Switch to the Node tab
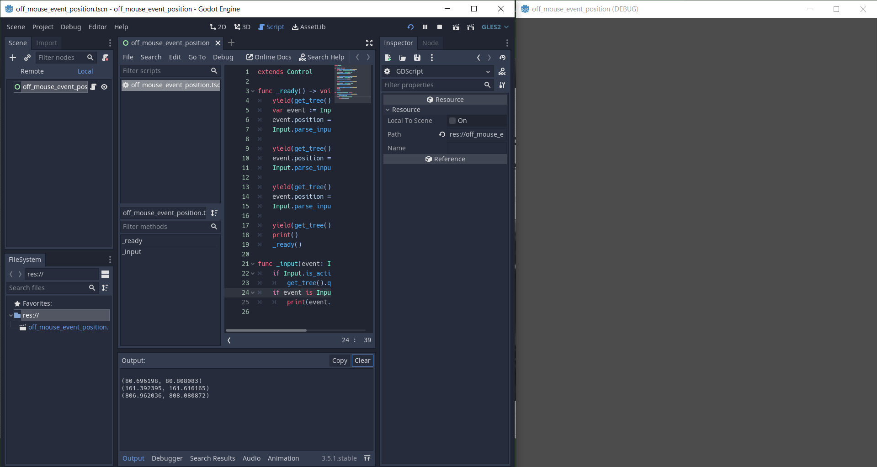The height and width of the screenshot is (467, 877). [x=431, y=43]
